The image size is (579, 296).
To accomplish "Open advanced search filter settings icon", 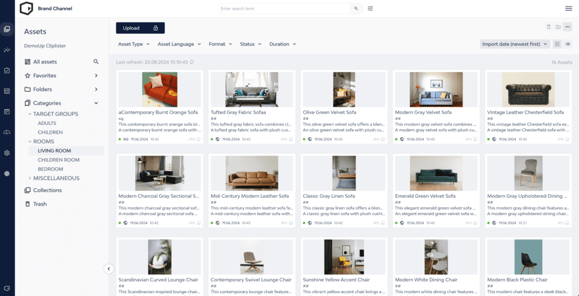I will point(370,8).
